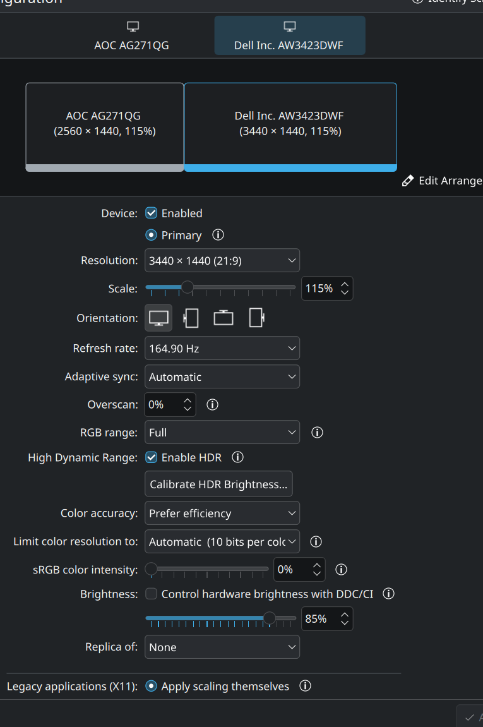This screenshot has height=727, width=483.
Task: Decrease Overscan value with down arrow
Action: click(188, 409)
